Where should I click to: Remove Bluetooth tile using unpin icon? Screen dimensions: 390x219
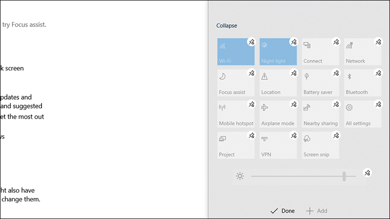tap(378, 73)
